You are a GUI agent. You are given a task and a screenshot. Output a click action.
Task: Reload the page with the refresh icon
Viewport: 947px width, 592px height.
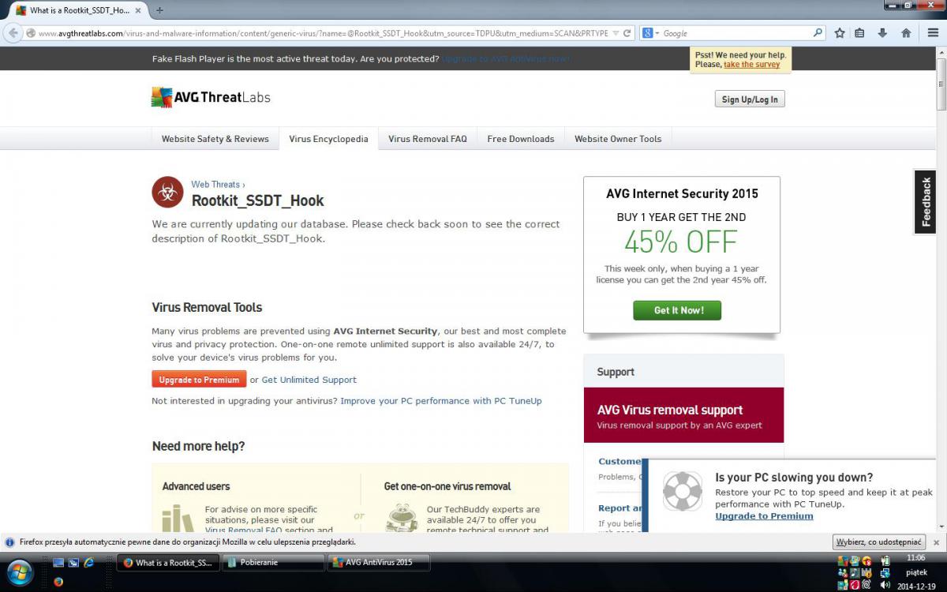tap(627, 33)
